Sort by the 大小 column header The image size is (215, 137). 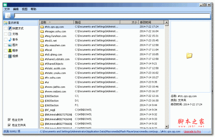click(x=129, y=22)
